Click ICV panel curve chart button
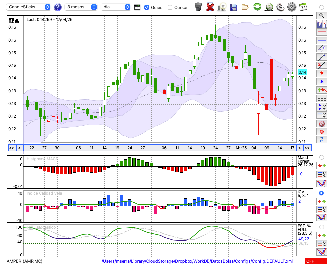Image resolution: width=332 pixels, height=266 pixels. click(322, 217)
